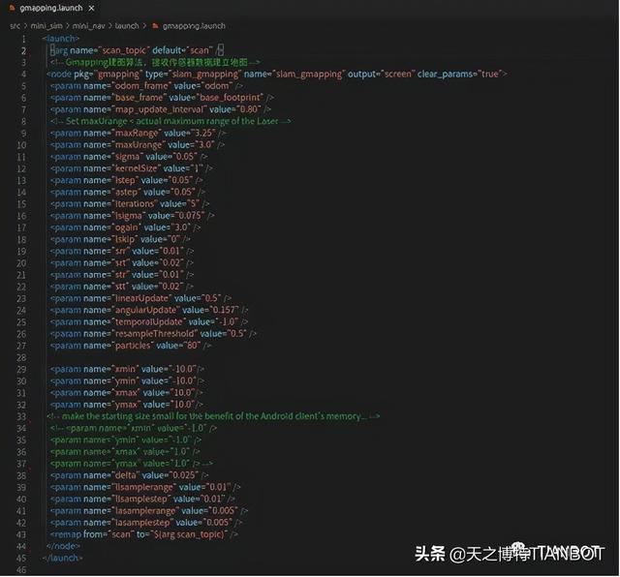
Task: Click line number 33 in the gutter
Action: (x=22, y=415)
